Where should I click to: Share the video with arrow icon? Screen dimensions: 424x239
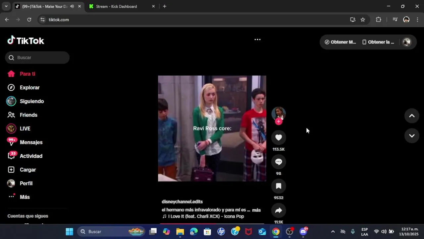tap(279, 210)
